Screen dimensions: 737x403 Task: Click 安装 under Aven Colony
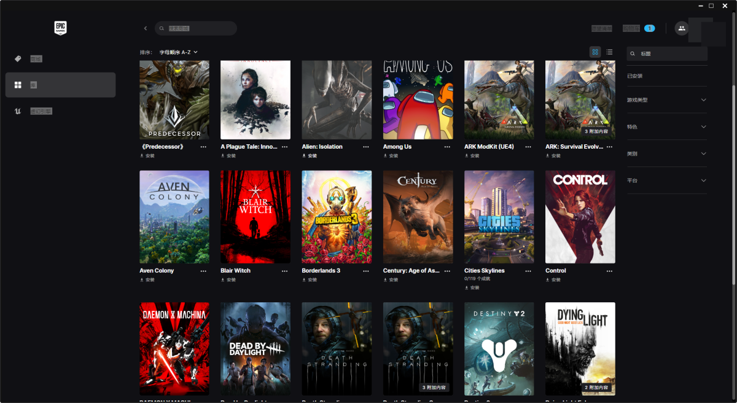point(150,280)
